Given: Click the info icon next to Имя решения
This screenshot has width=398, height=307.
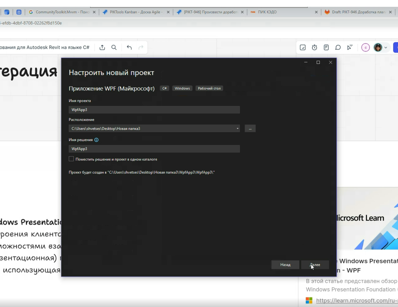Looking at the screenshot, I should 96,140.
